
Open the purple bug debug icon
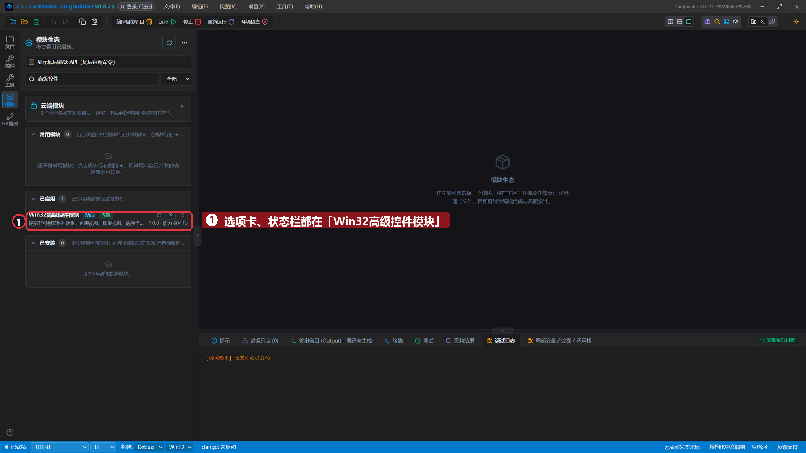707,22
